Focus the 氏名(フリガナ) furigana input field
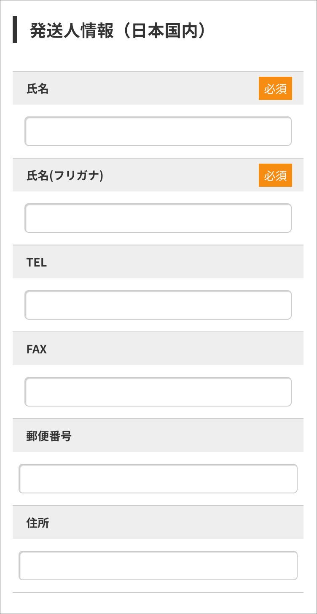This screenshot has height=614, width=317. [x=158, y=218]
